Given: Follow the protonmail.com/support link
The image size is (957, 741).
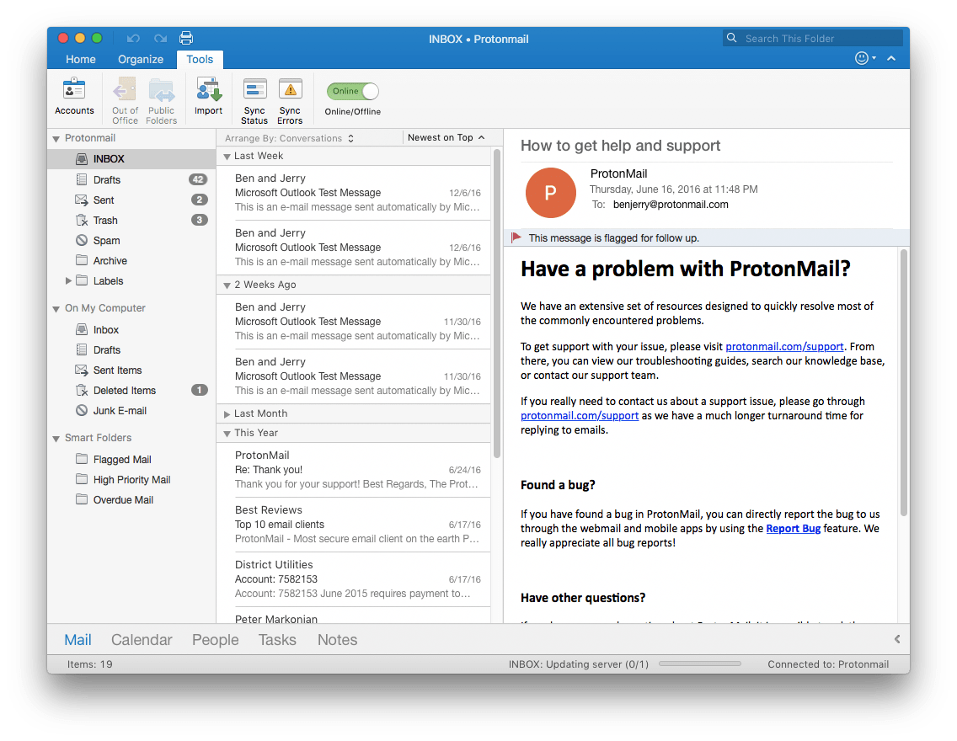Looking at the screenshot, I should click(x=785, y=346).
